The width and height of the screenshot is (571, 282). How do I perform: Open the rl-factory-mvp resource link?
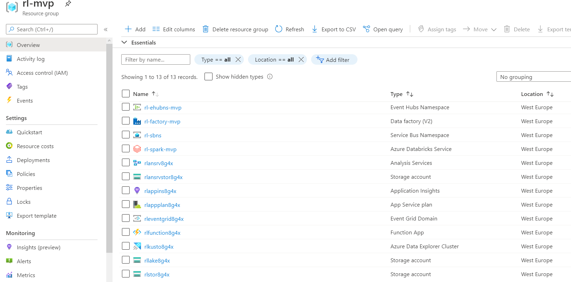pos(162,121)
